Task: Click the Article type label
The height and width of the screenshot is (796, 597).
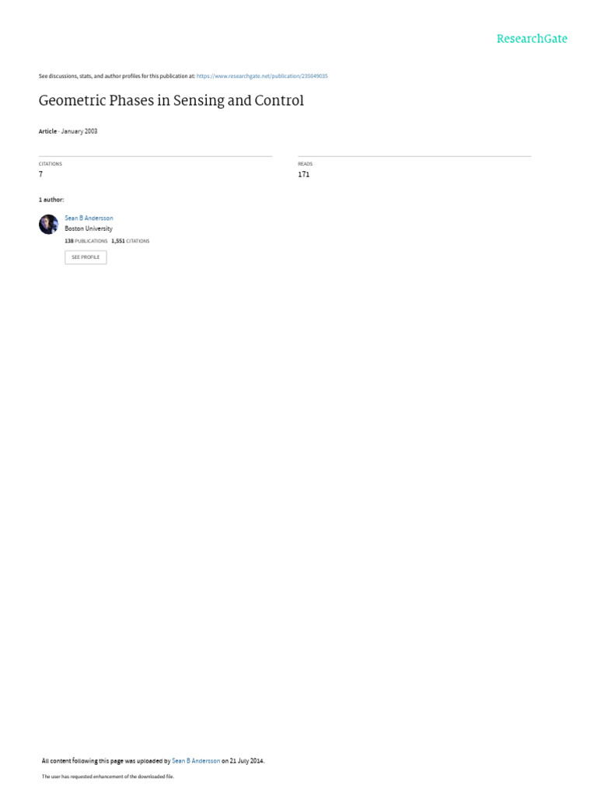Action: click(47, 131)
